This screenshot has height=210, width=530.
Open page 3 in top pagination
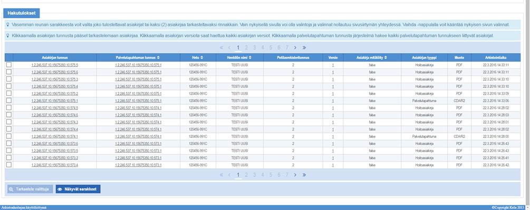(x=254, y=47)
